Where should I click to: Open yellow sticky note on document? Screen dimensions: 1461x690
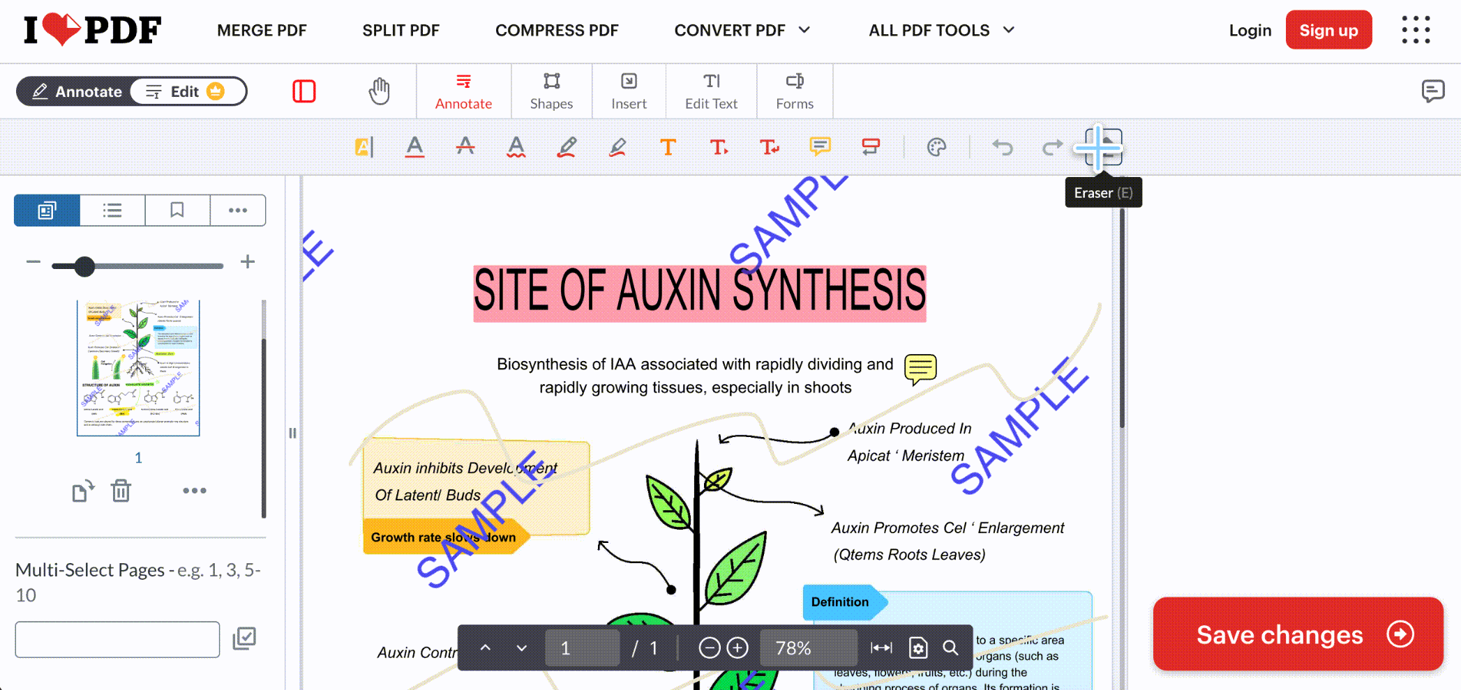920,369
